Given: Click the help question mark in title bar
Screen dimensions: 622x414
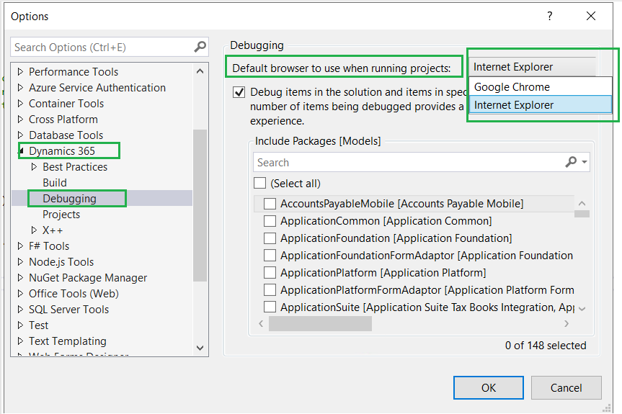Looking at the screenshot, I should [x=549, y=16].
